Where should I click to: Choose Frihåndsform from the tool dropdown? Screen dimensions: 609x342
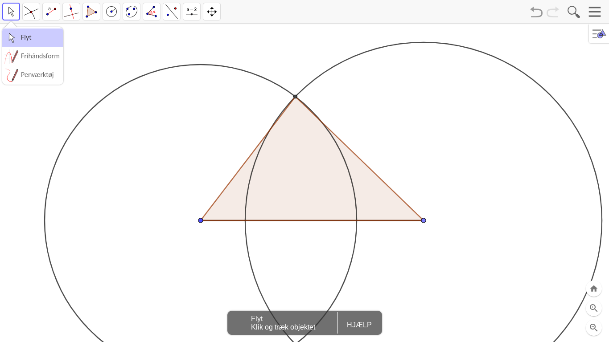point(33,57)
